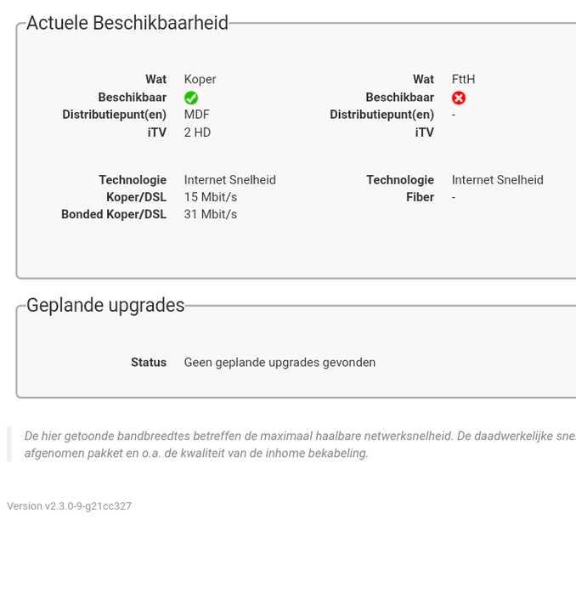576x598 pixels.
Task: Click the Beschikbaar label beside the red cross
Action: 399,98
